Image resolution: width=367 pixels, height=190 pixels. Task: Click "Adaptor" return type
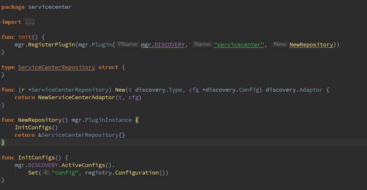click(311, 90)
